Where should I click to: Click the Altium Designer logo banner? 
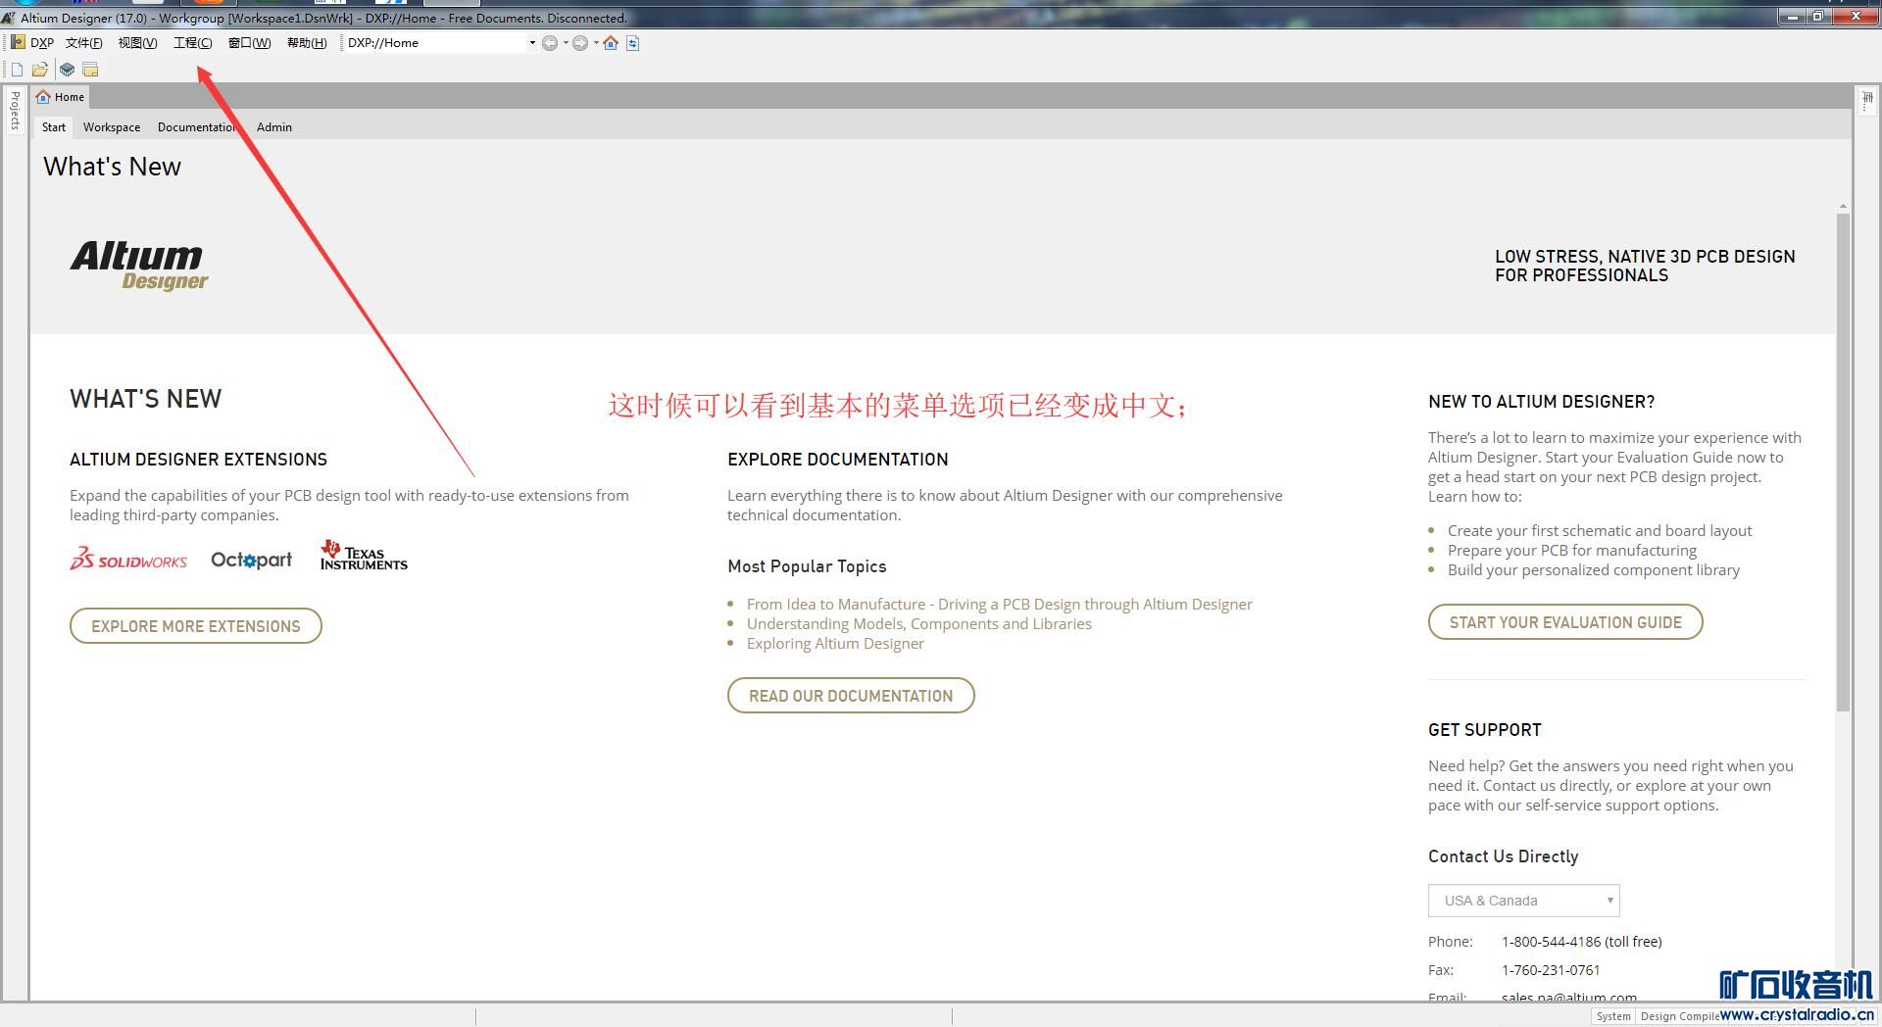(x=139, y=266)
